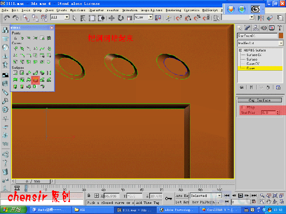The height and width of the screenshot is (214, 286).
Task: Open Configure Modifier Sets icon
Action: coord(278,87)
